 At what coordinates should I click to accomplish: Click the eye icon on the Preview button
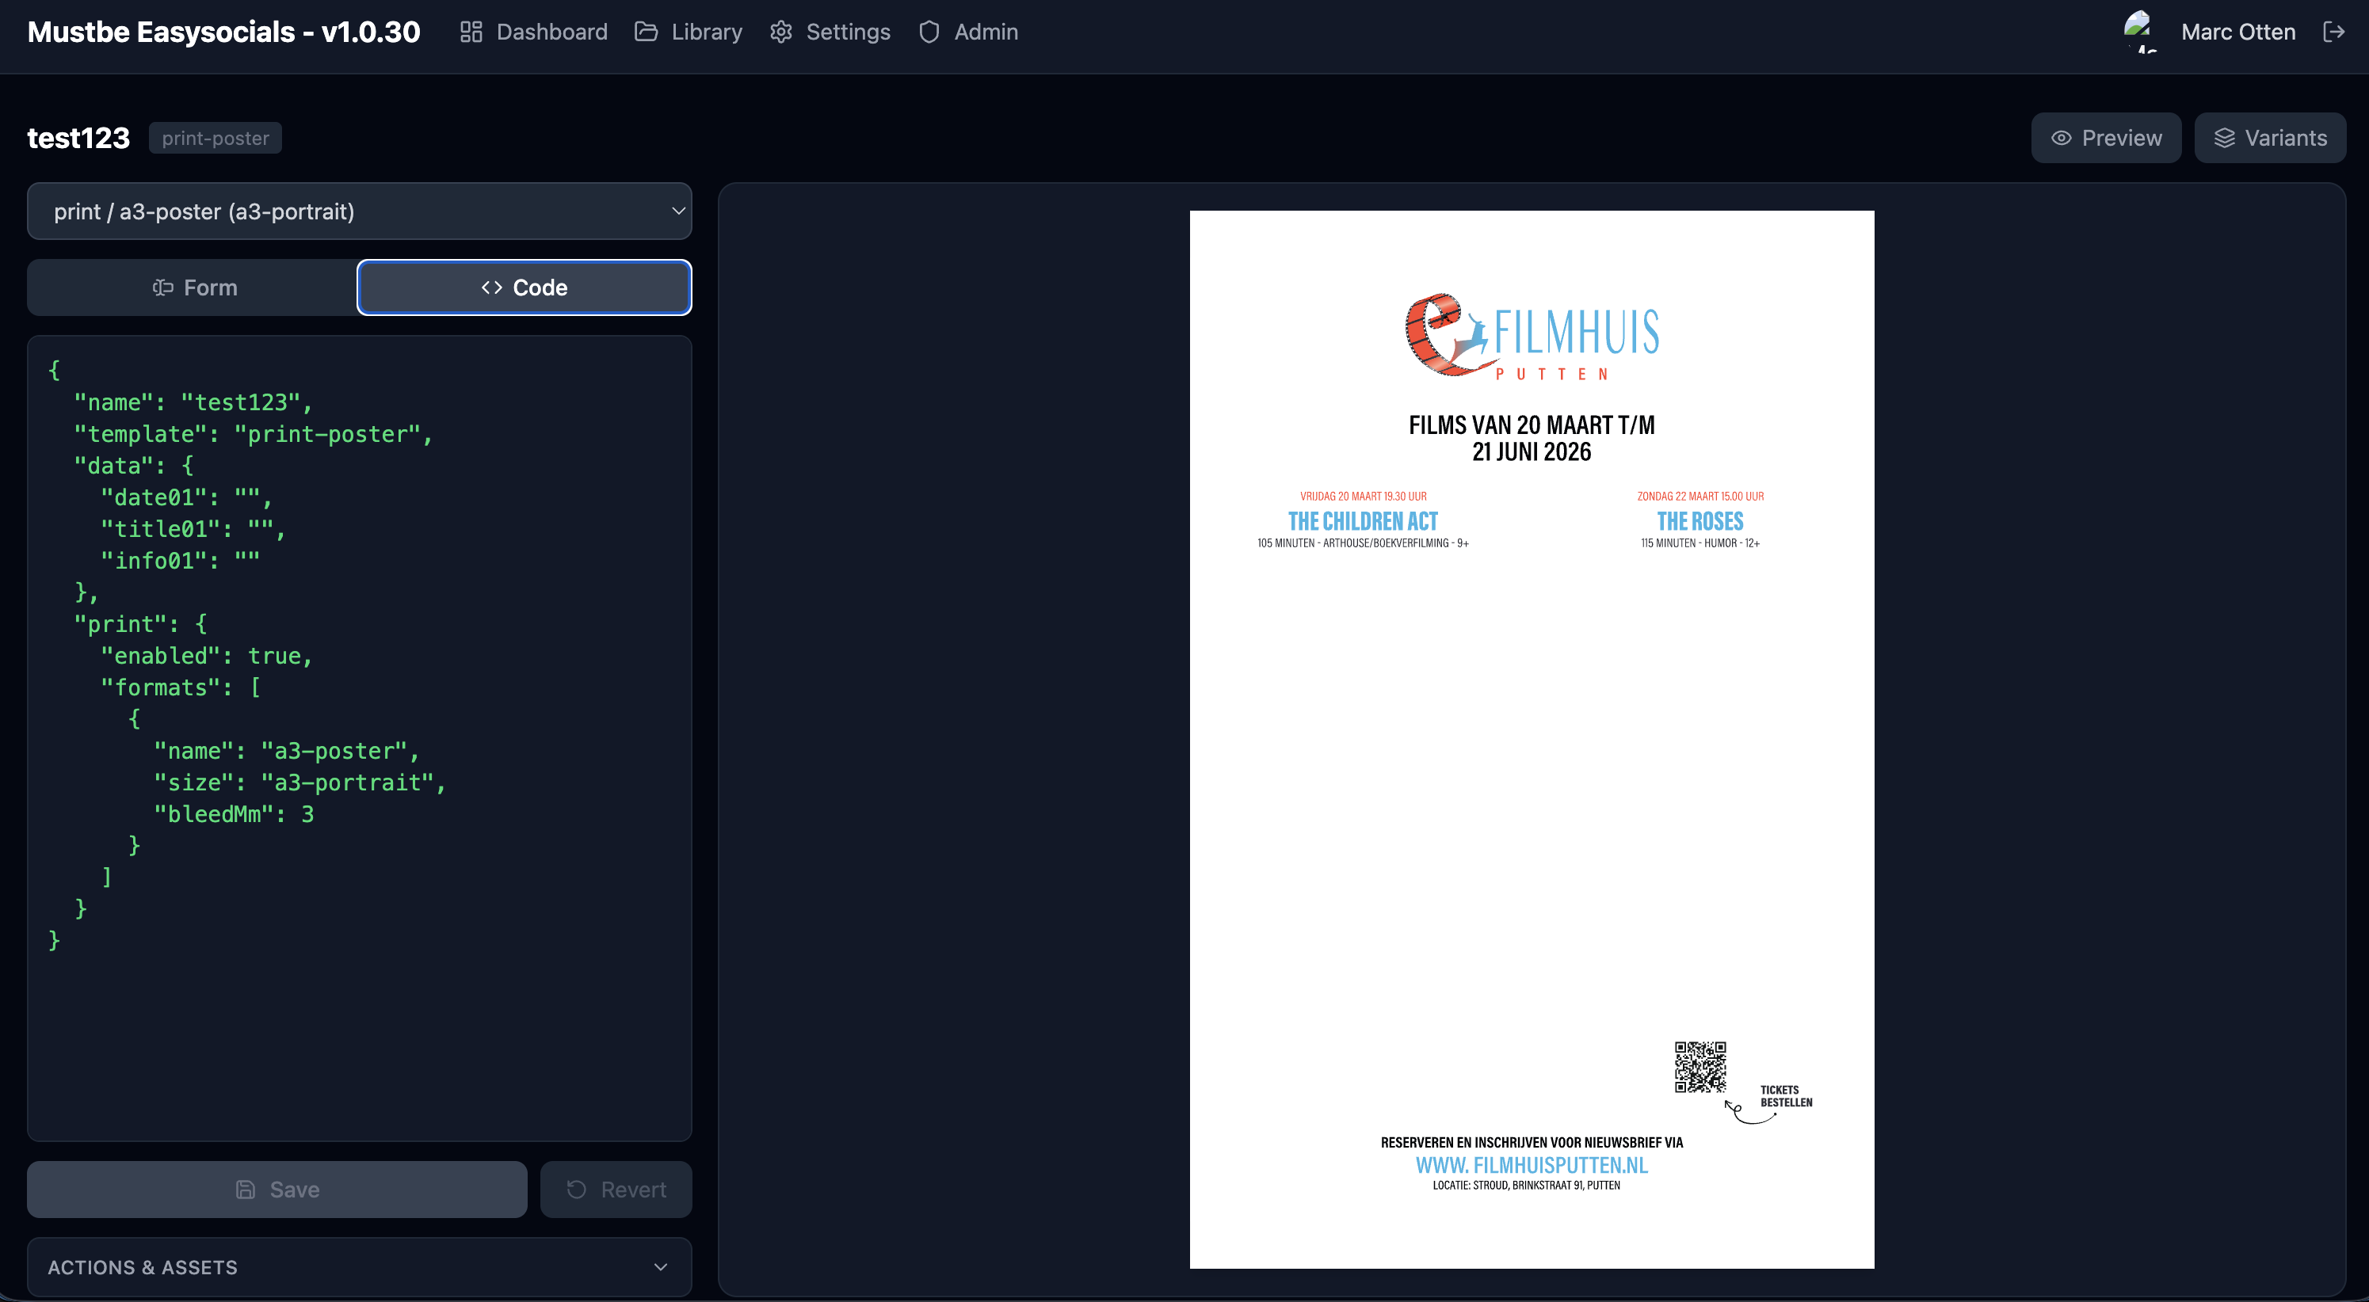[x=2061, y=137]
